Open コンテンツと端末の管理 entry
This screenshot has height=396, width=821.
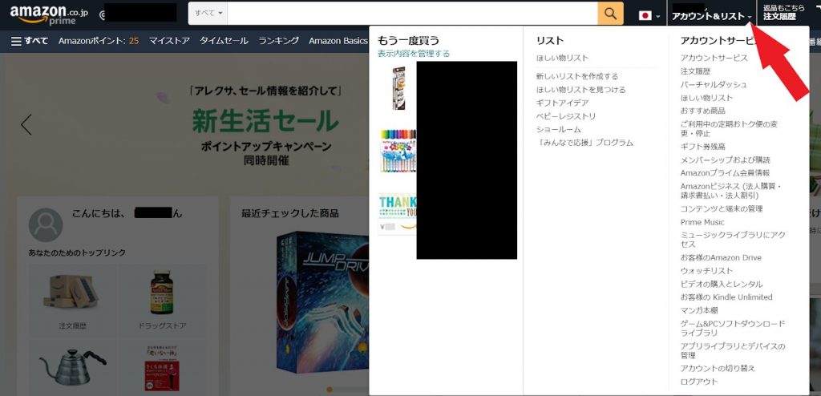click(x=722, y=208)
